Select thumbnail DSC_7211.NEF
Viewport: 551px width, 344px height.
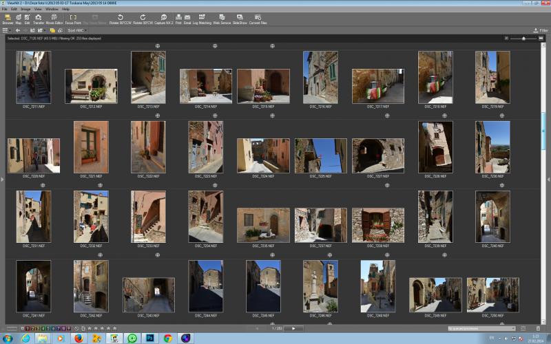pos(33,77)
